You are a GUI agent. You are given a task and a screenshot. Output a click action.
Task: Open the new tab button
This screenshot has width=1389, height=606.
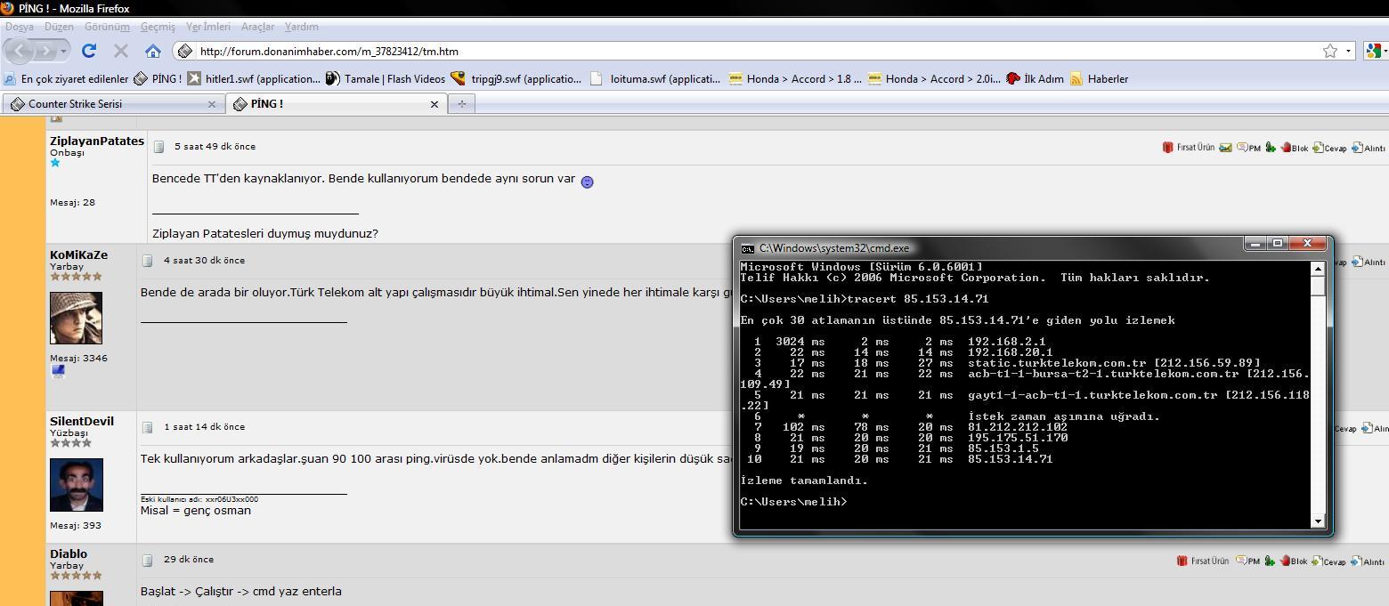click(x=461, y=104)
